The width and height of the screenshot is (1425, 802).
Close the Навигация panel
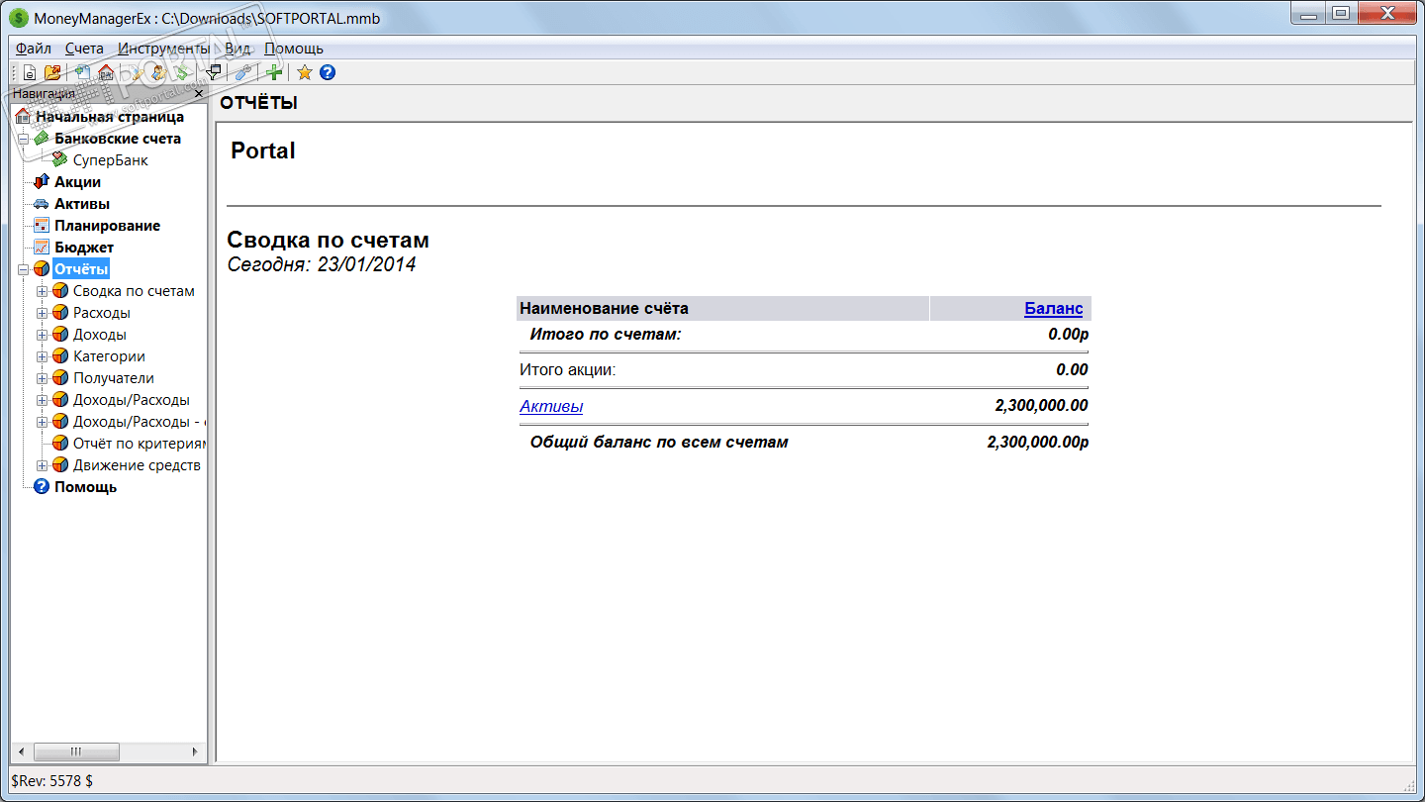(x=199, y=94)
